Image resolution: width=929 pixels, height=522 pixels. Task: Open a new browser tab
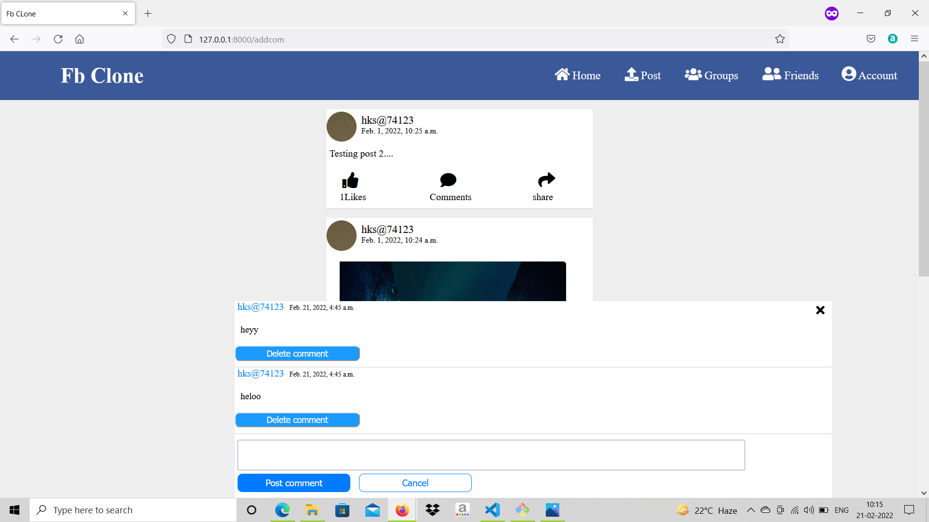(148, 14)
